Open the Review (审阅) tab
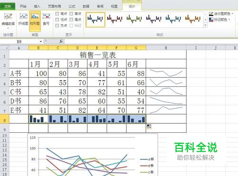Viewport: 238px width, 176px height. pos(100,6)
